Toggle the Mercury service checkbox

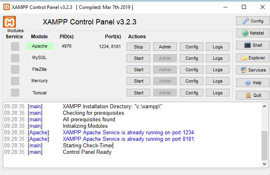(15, 81)
